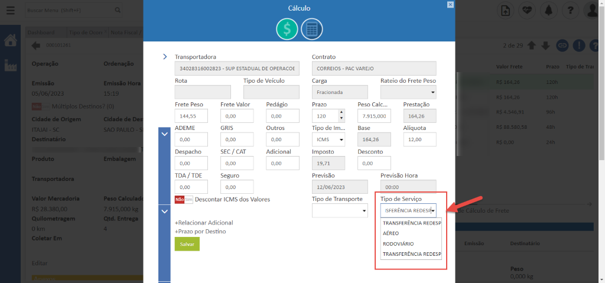The height and width of the screenshot is (283, 605).
Task: Click the blue link chain icon
Action: (562, 45)
